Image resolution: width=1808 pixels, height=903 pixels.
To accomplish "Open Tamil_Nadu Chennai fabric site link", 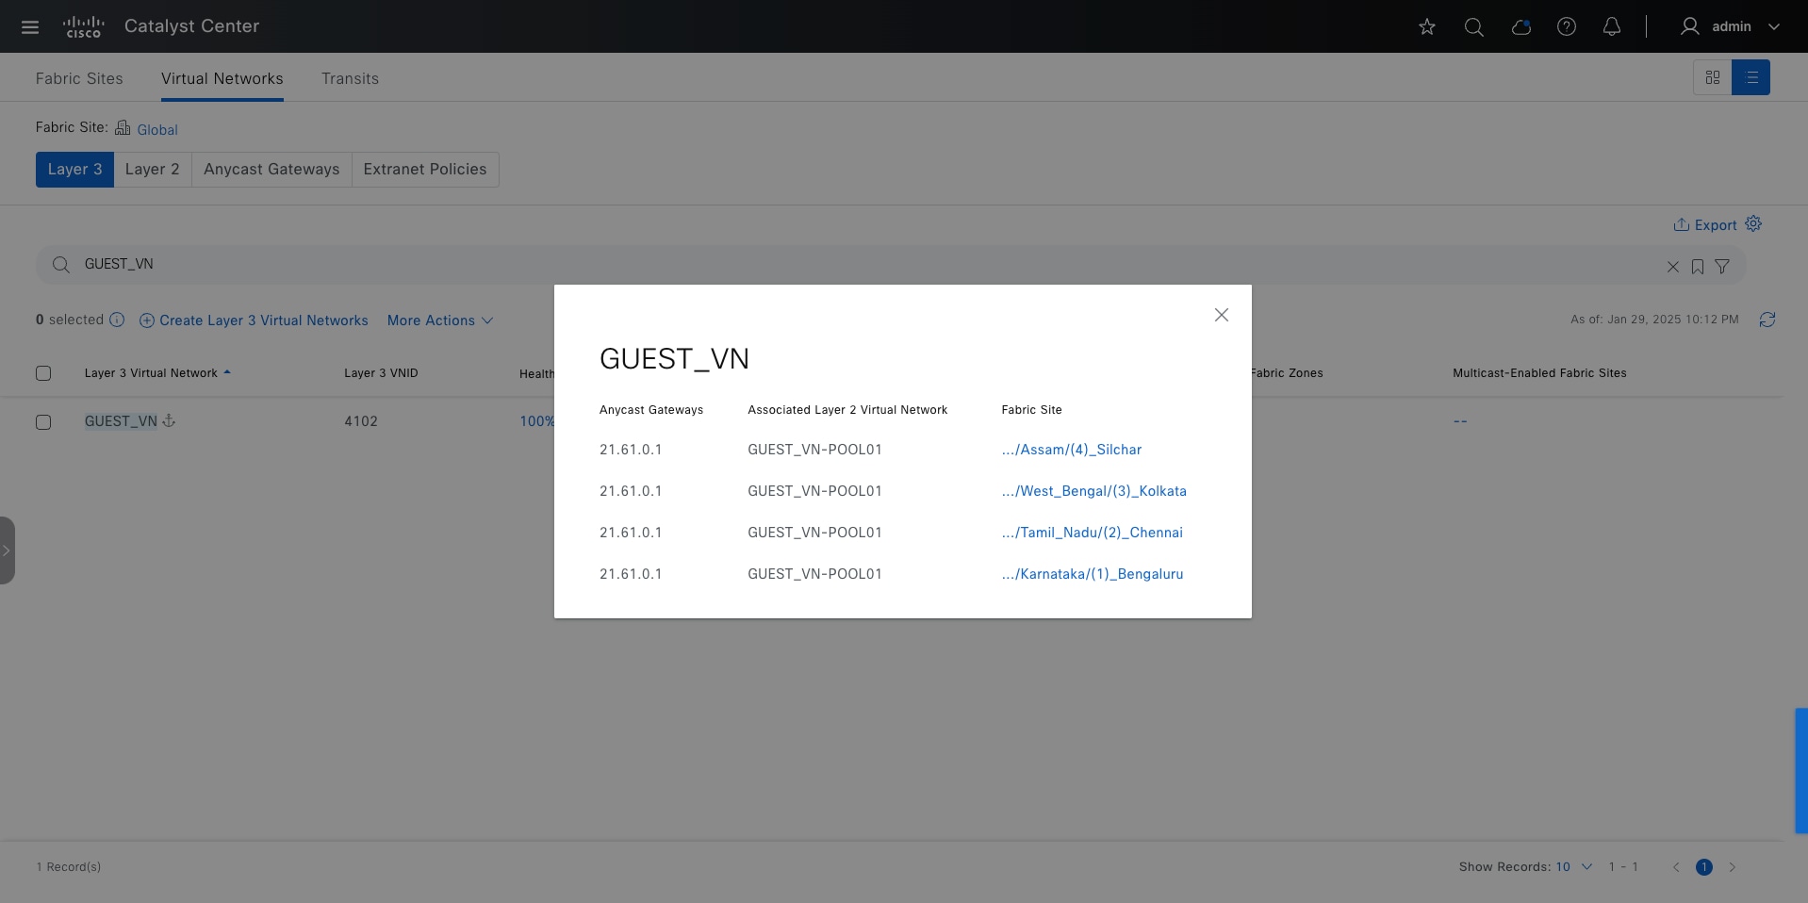I will [1093, 533].
